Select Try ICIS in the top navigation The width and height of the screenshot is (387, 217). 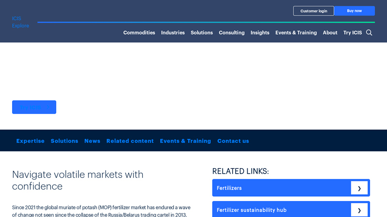click(352, 33)
